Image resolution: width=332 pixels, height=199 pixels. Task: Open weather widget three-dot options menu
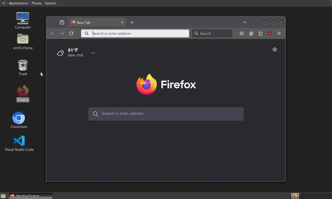(93, 53)
